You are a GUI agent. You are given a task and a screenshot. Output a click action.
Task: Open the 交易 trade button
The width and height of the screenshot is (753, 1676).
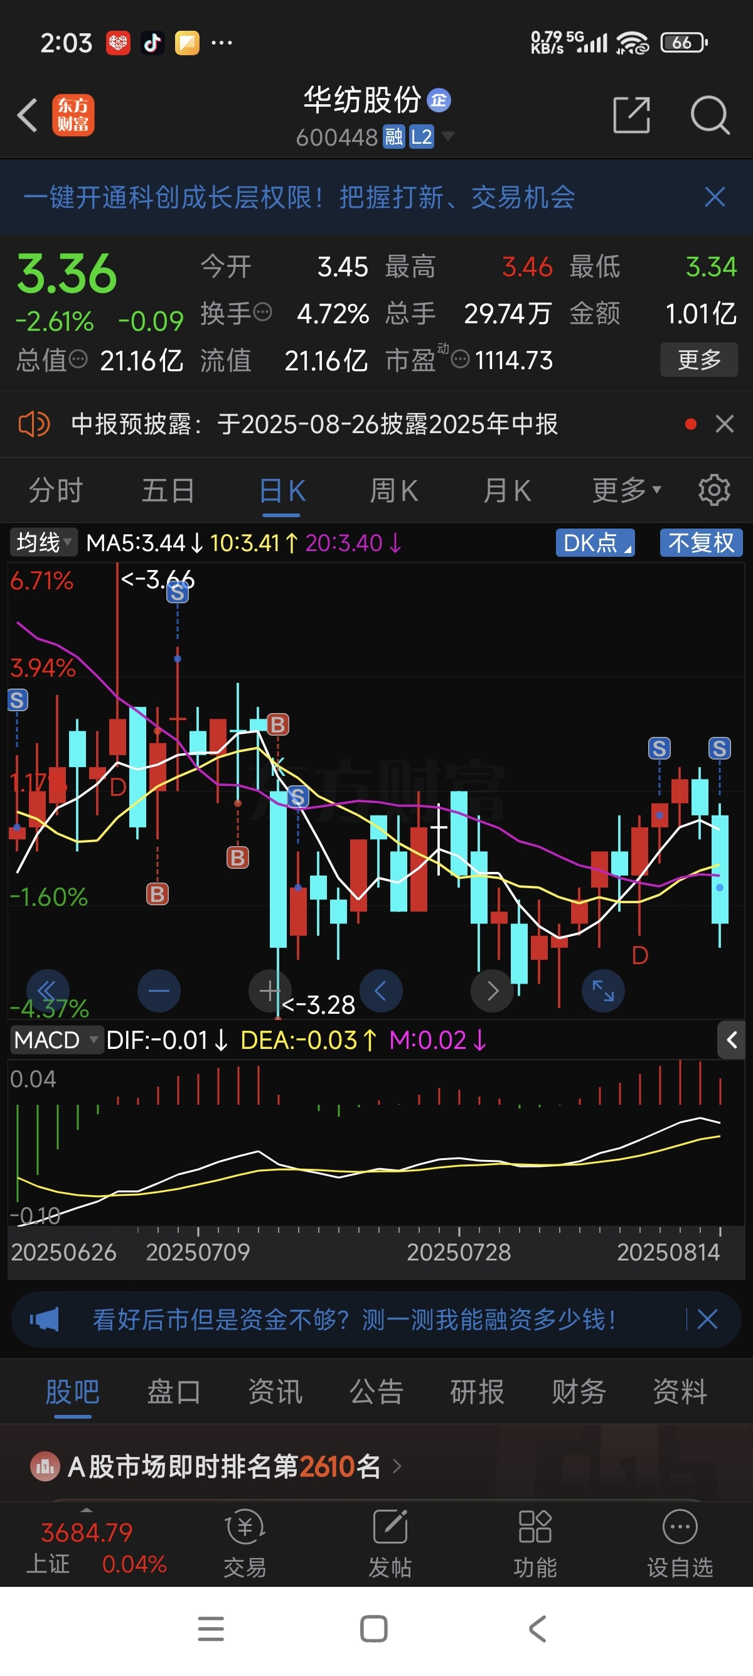(245, 1544)
